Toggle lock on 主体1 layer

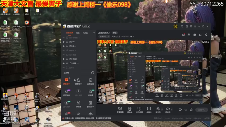[67, 59]
